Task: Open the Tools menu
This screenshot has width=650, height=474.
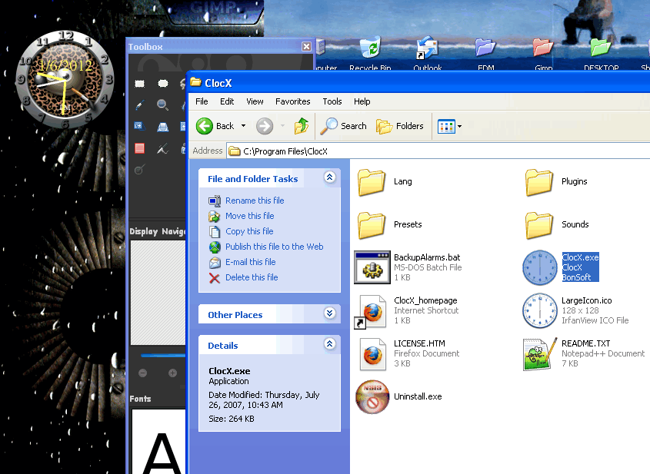Action: click(332, 101)
